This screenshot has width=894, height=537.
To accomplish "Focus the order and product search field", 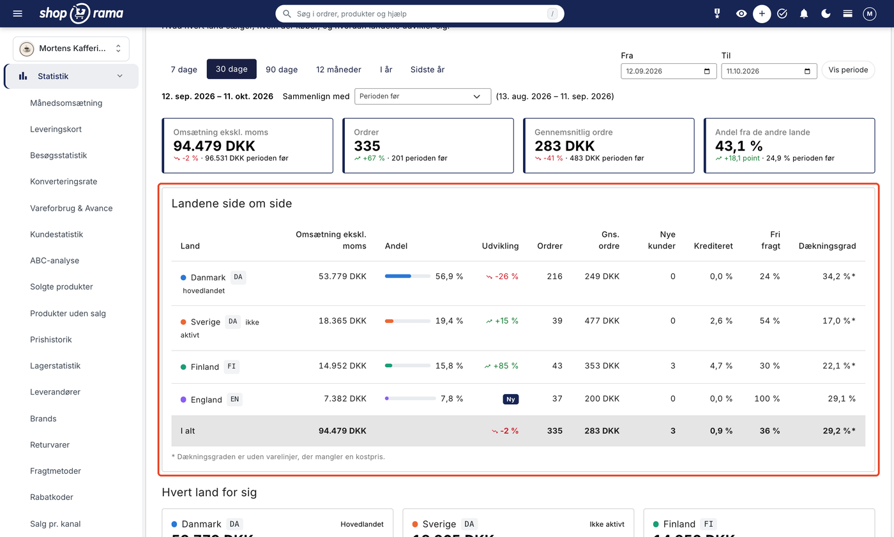I will [x=420, y=13].
